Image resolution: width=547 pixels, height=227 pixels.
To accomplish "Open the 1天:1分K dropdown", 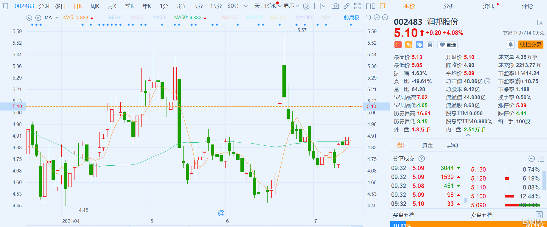I will (266, 6).
